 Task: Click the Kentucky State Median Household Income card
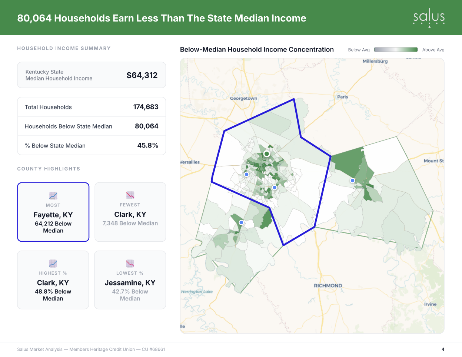click(92, 75)
